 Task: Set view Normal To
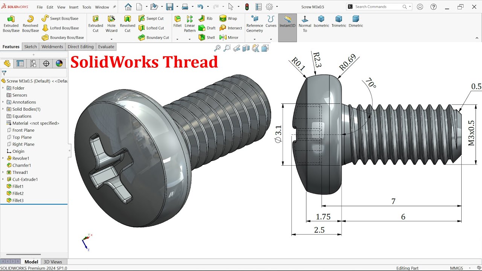tap(305, 24)
